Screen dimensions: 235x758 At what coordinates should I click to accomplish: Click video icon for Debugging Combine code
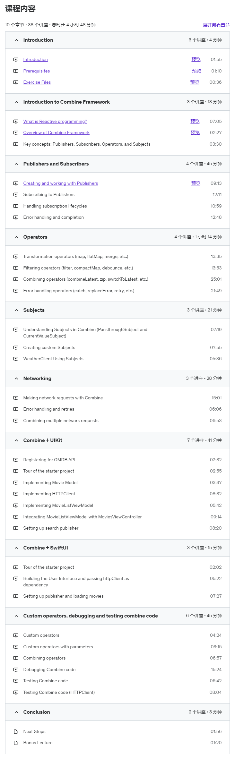[16, 670]
